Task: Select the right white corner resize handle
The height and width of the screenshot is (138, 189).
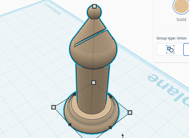Action: (x=130, y=113)
